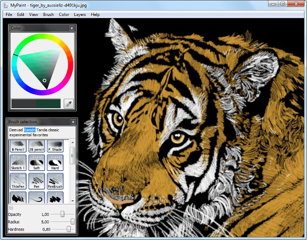This screenshot has height=240, width=307.
Task: Select the Fill brush in last row
Action: (x=55, y=197)
